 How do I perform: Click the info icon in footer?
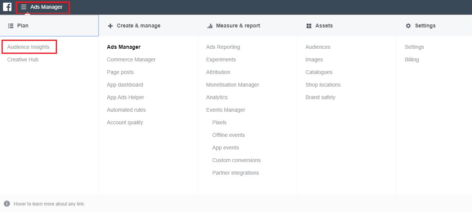(7, 204)
